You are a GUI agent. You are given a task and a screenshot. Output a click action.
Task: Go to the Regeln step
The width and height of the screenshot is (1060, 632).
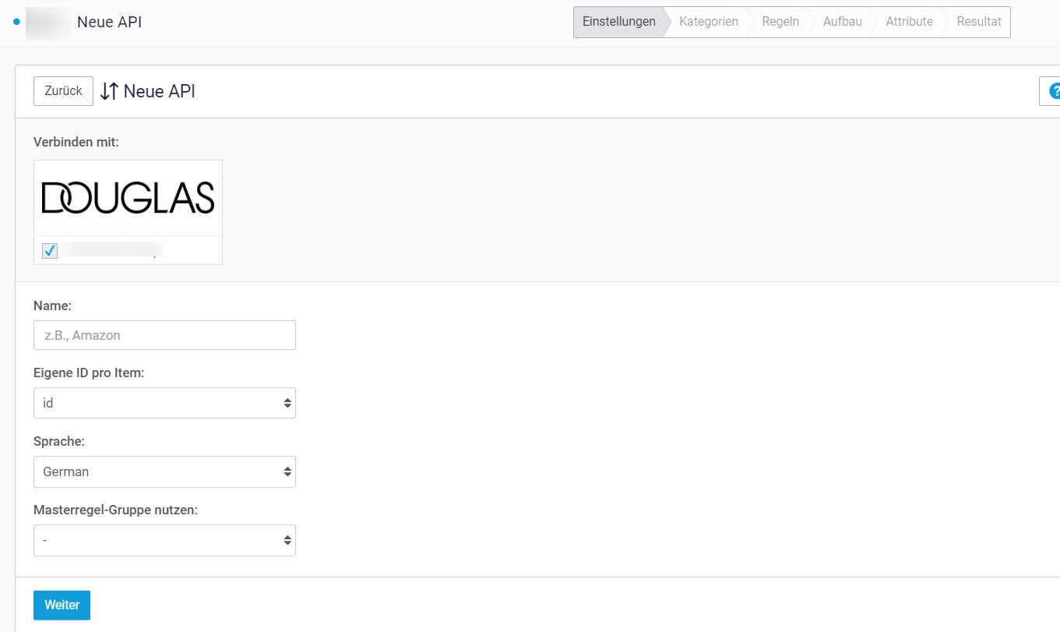pos(780,22)
